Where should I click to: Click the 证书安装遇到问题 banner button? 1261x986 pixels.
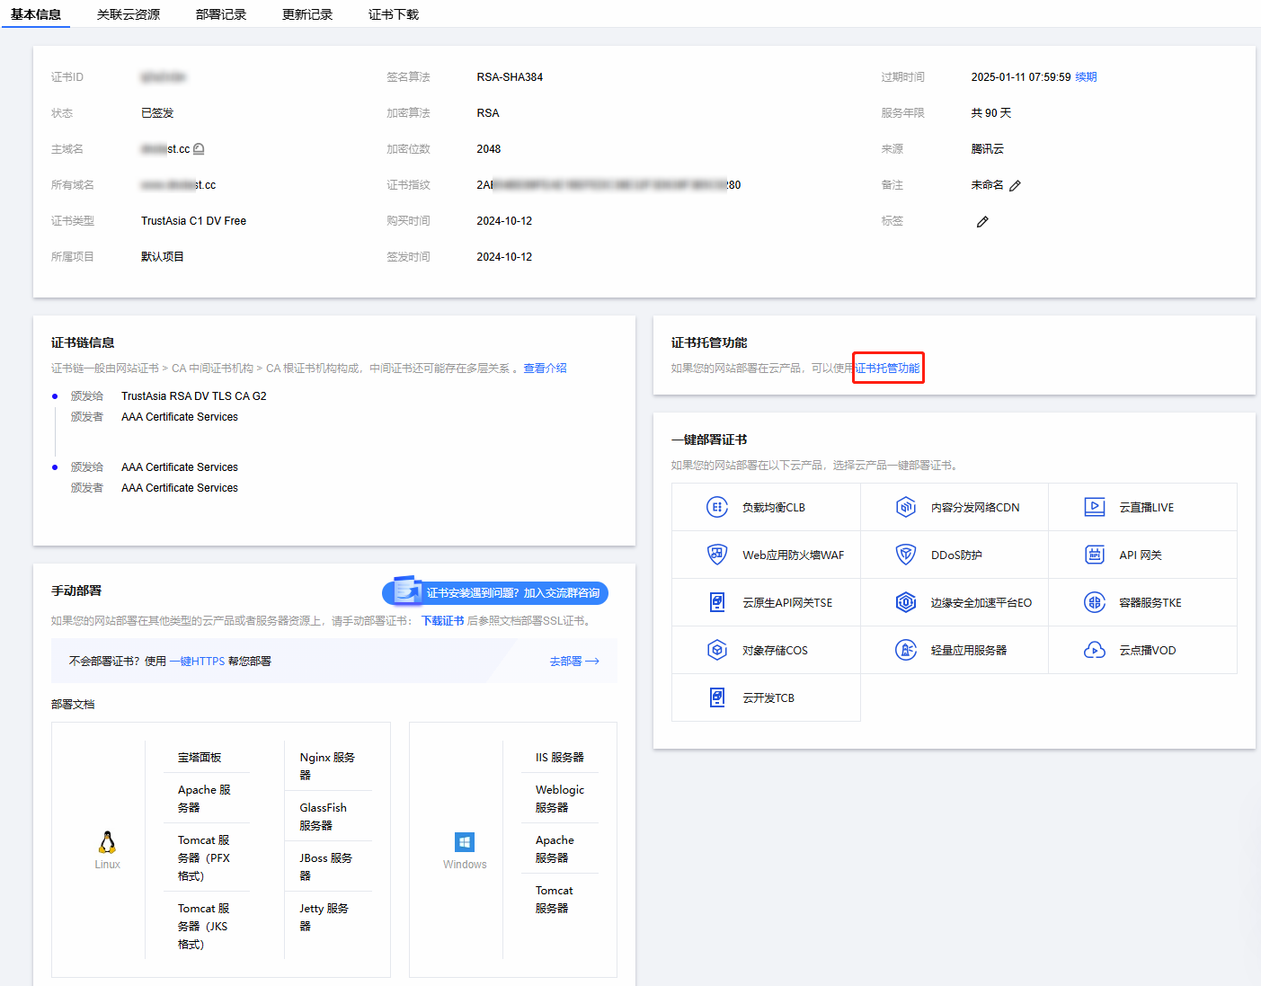(x=495, y=592)
